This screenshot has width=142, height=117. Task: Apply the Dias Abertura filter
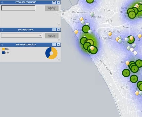click(52, 36)
